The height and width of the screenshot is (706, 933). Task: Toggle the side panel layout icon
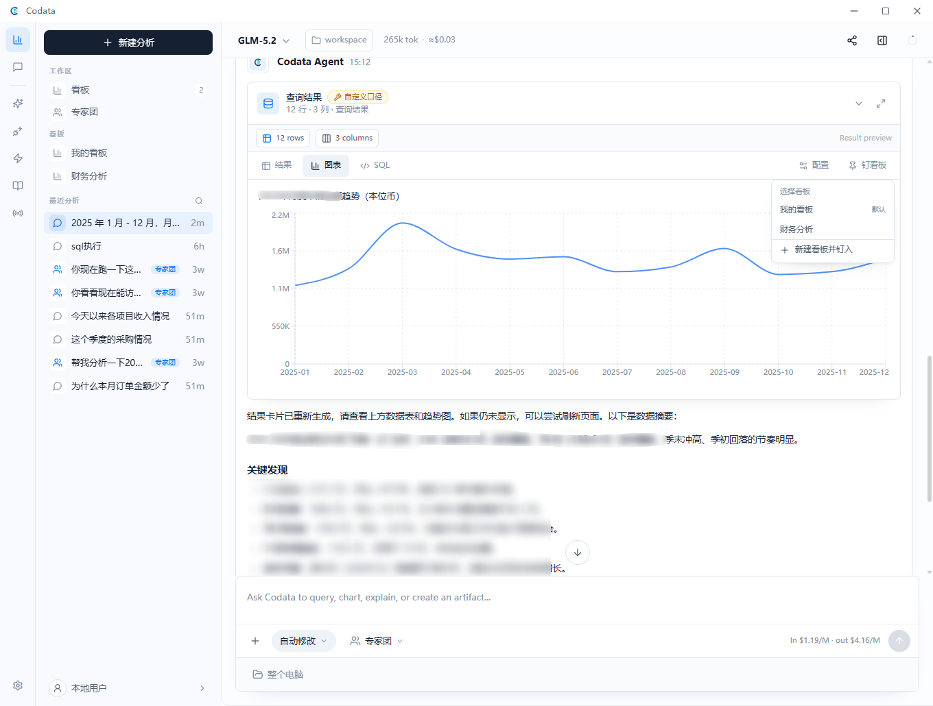click(x=882, y=40)
